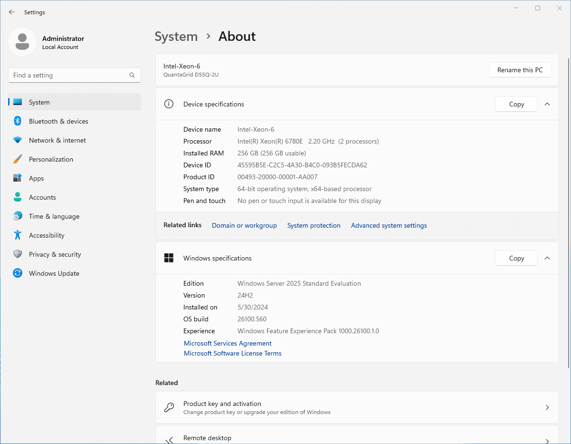This screenshot has height=444, width=571.
Task: Click the Device ID value text
Action: (302, 165)
